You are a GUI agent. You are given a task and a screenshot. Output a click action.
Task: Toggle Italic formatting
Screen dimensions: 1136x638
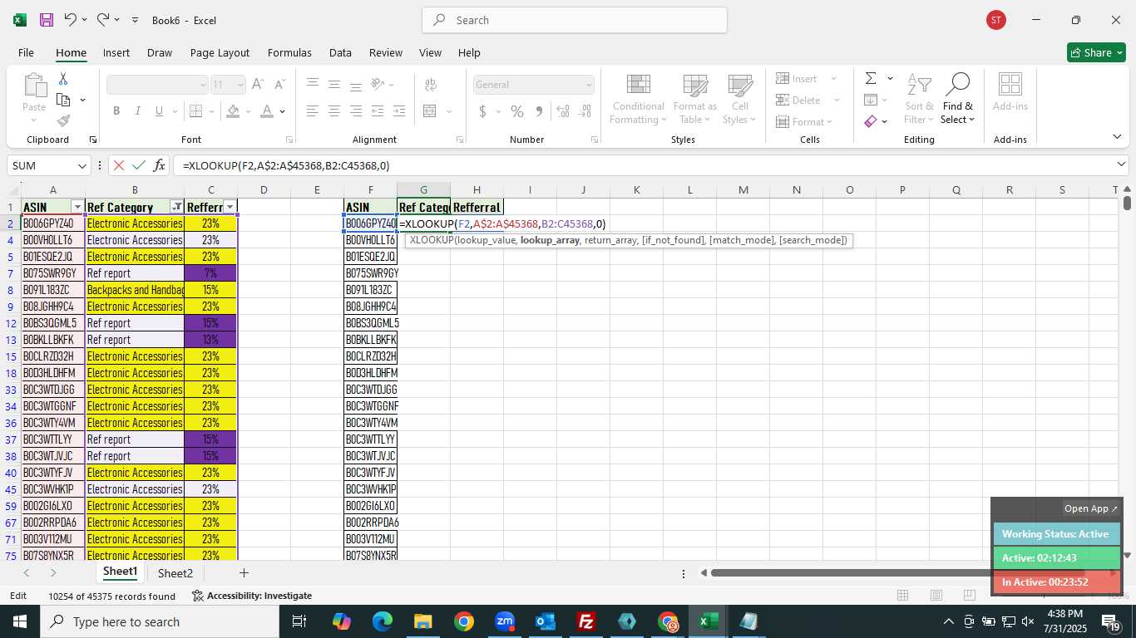137,111
